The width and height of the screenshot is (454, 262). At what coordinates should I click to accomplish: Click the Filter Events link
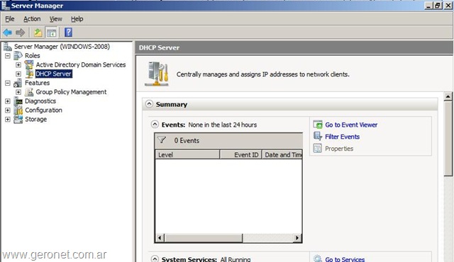pos(342,137)
